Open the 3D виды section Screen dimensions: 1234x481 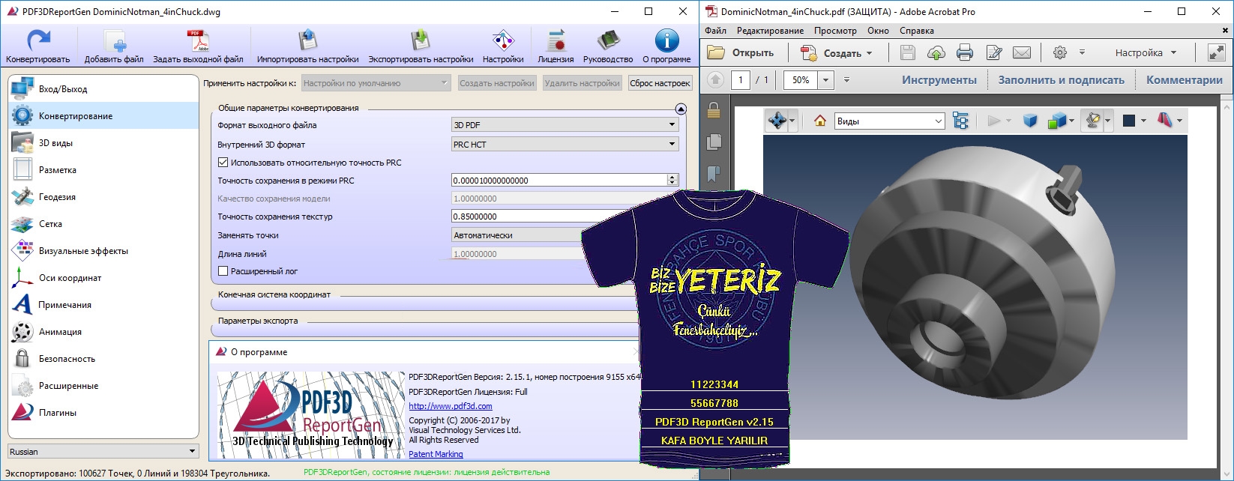103,143
